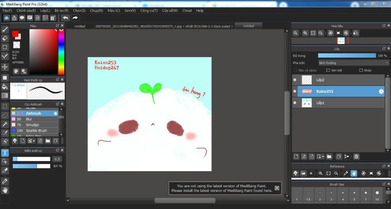
Task: Enable the Xén bớt checkbox
Action: [328, 70]
